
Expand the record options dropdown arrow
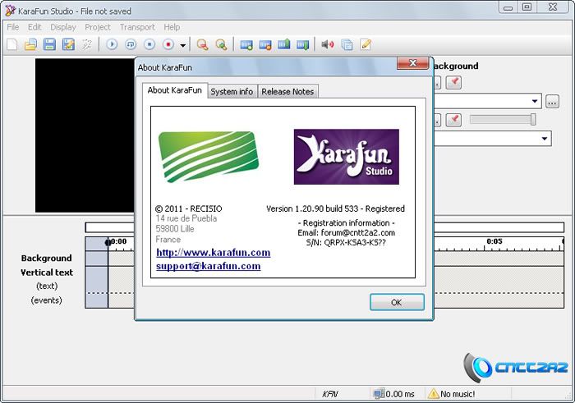183,45
